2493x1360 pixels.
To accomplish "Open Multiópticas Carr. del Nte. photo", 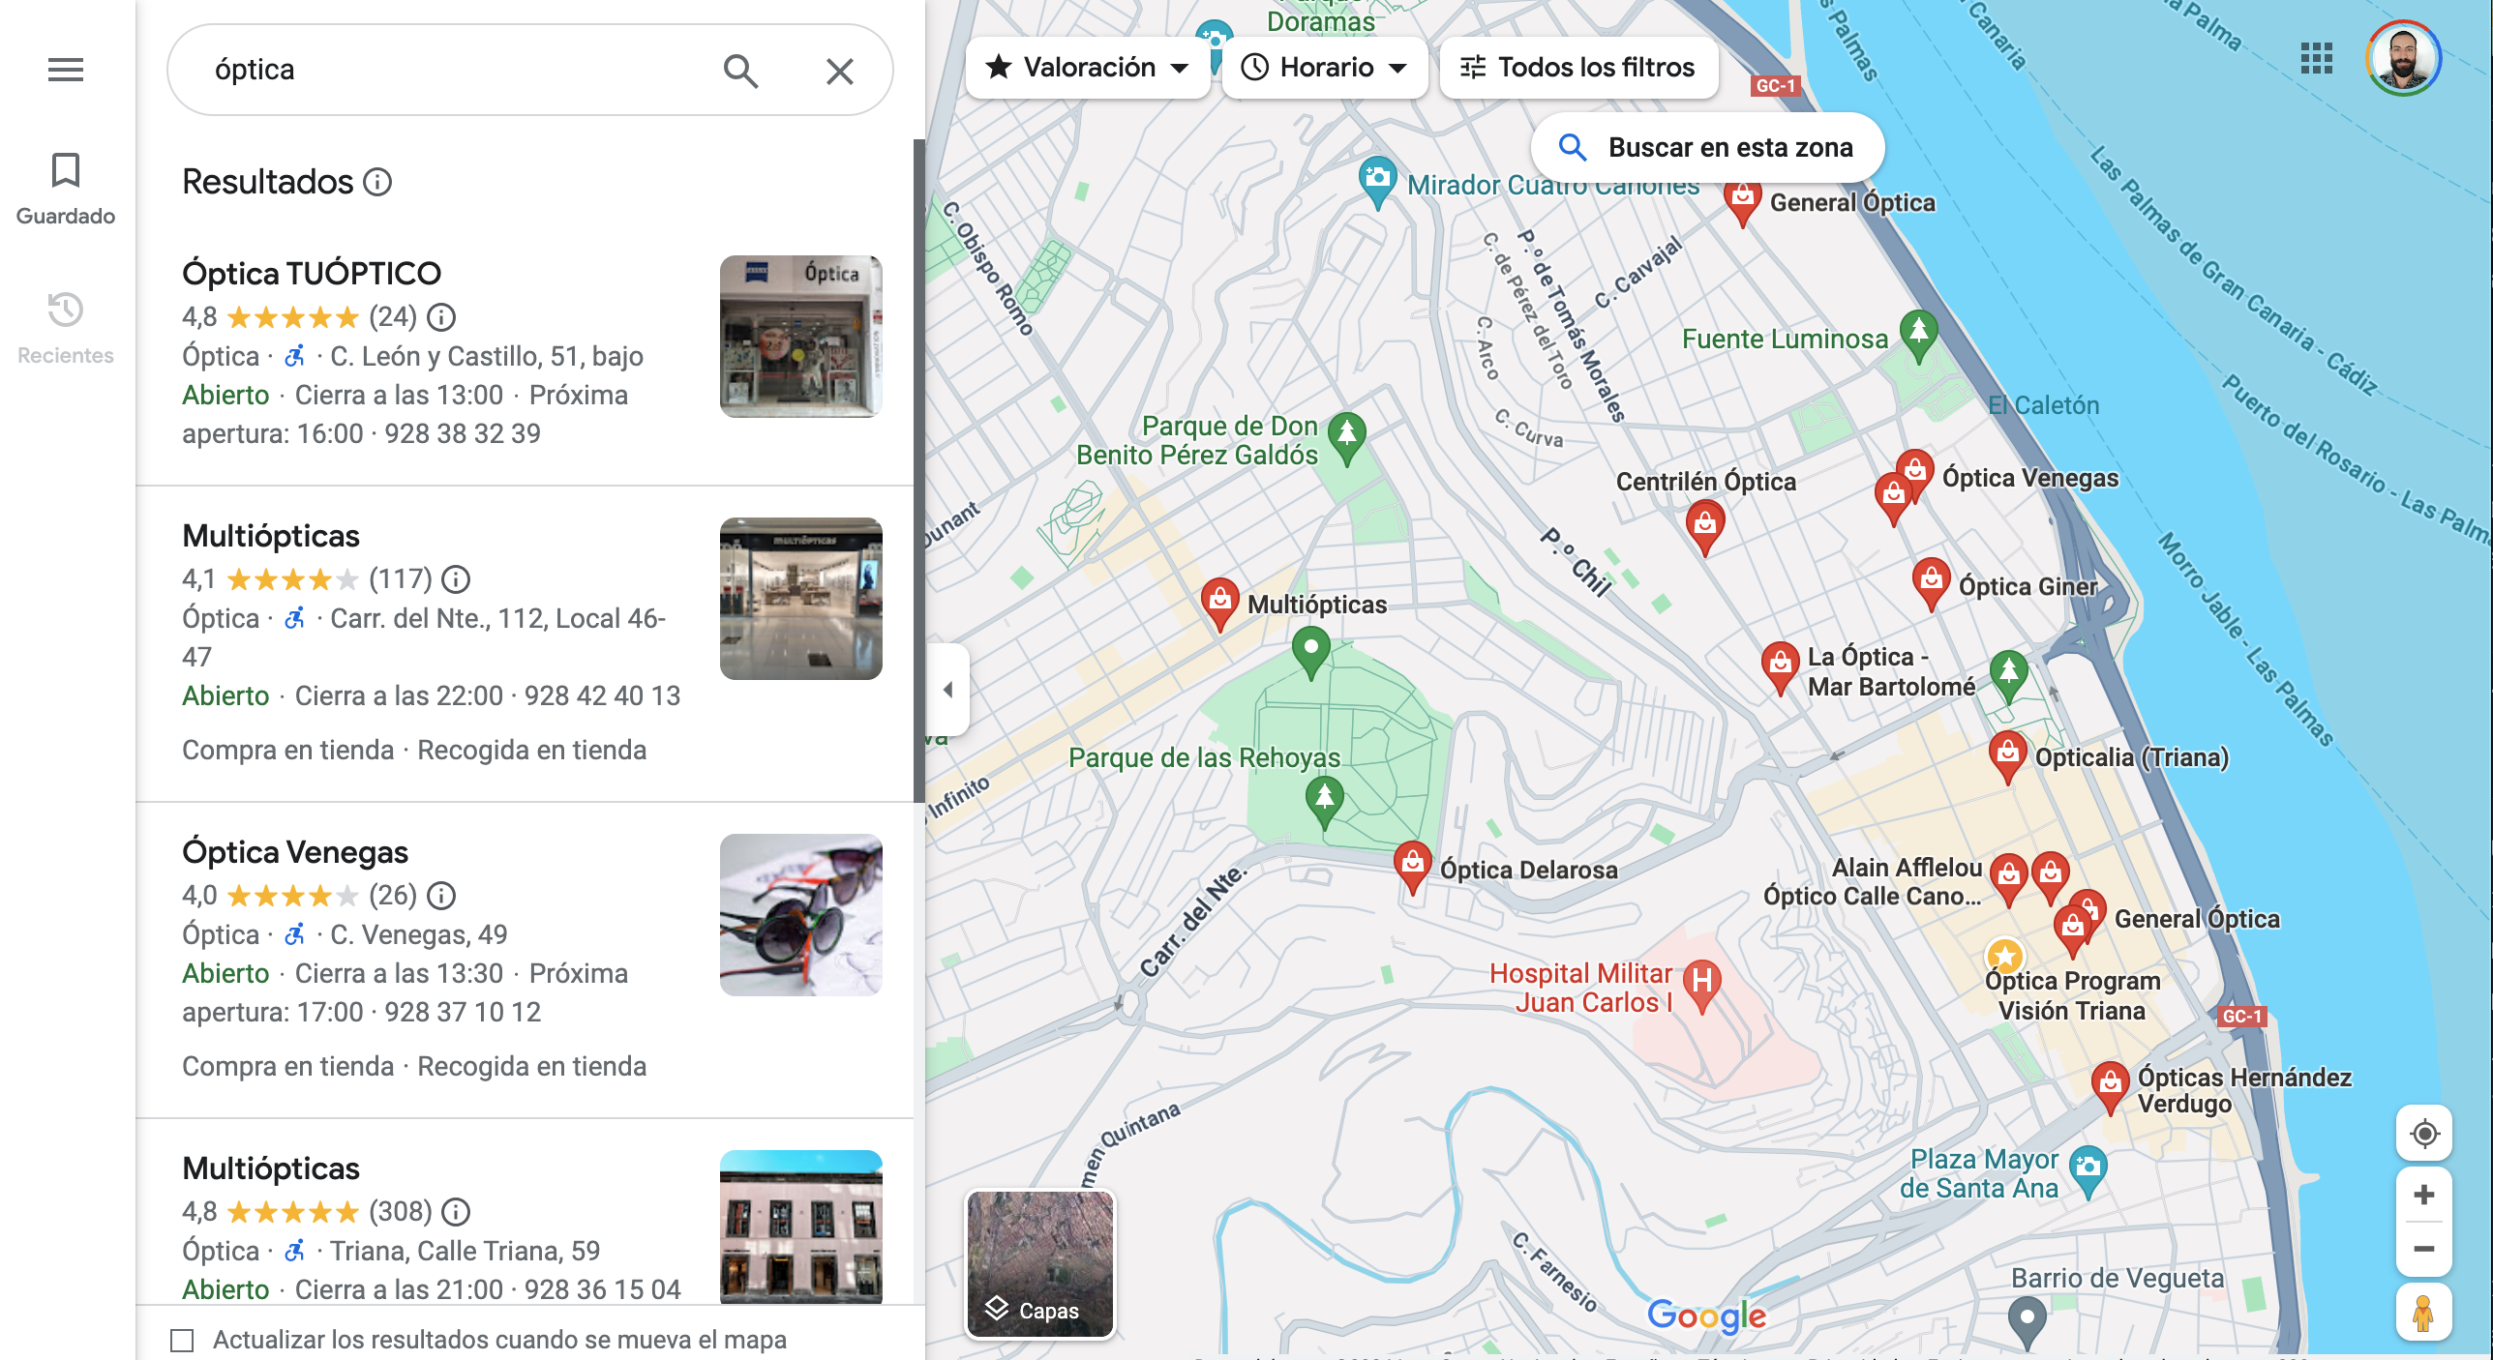I will click(801, 599).
